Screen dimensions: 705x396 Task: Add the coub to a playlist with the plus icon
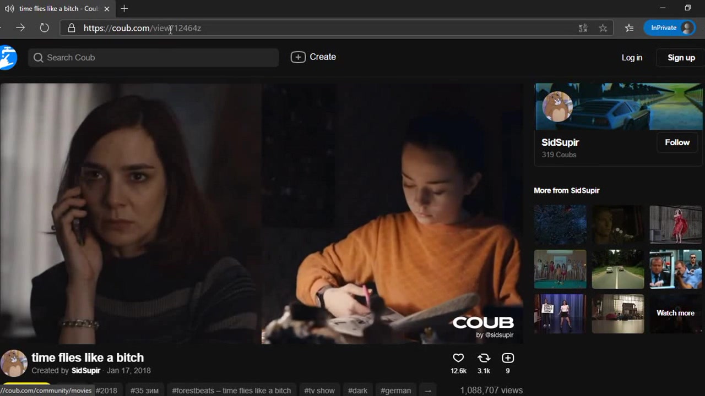click(x=508, y=358)
